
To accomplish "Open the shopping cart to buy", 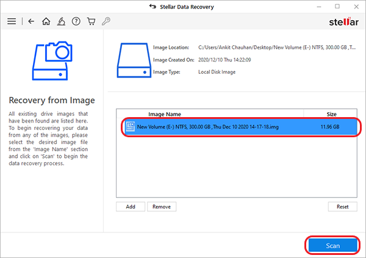I will 92,21.
